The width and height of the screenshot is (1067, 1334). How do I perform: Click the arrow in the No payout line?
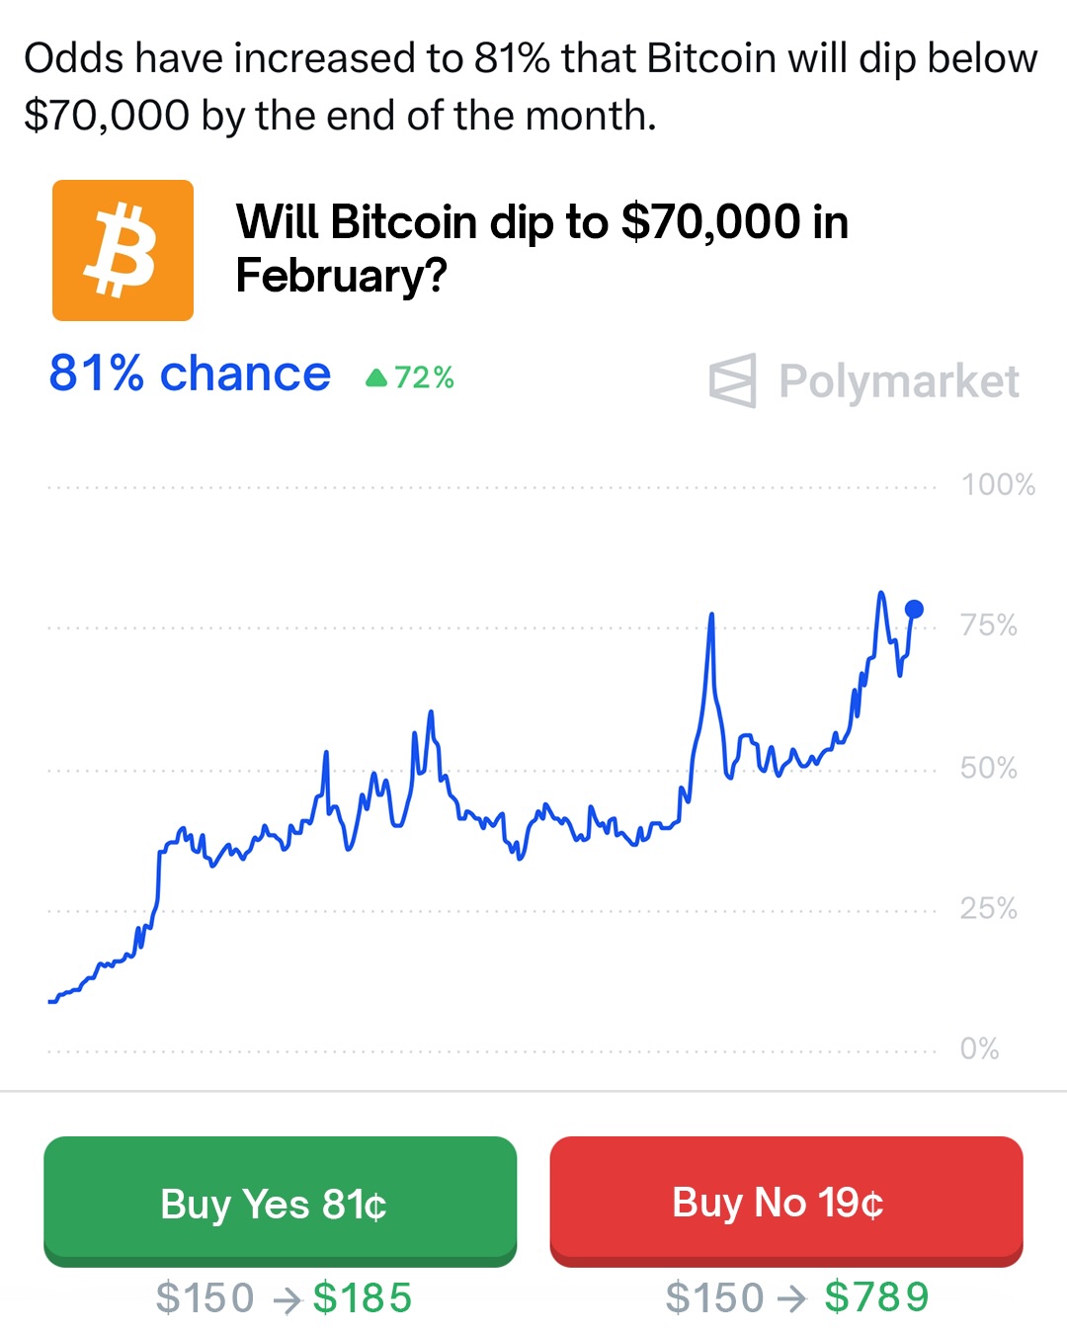791,1298
